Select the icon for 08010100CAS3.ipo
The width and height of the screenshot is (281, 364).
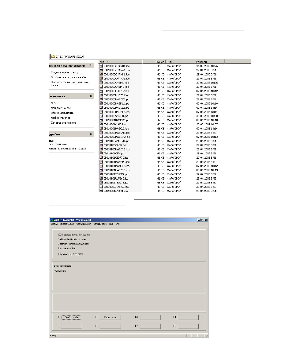101,145
